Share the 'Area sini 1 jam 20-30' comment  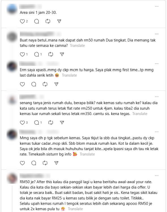pyautogui.click(x=59, y=21)
